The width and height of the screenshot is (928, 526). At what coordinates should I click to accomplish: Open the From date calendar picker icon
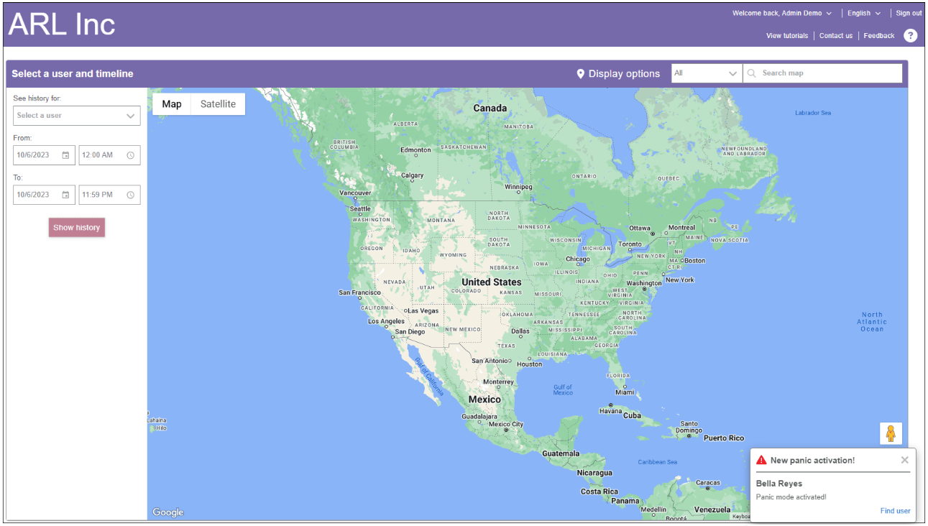click(x=65, y=155)
